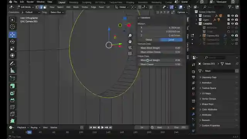Image resolution: width=247 pixels, height=139 pixels.
Task: Expand the Shape Keys panel
Action: point(208,104)
